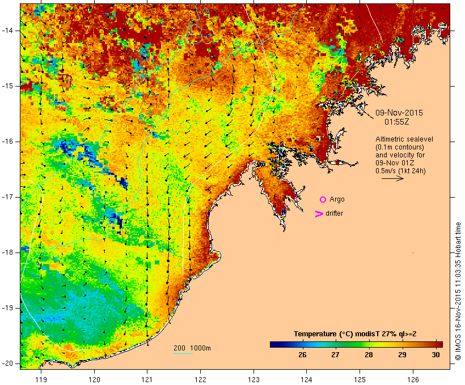Click the 'Temperature (°C) modisT 27% ql>=2' title
Screen dimensions: 465x385
355,334
